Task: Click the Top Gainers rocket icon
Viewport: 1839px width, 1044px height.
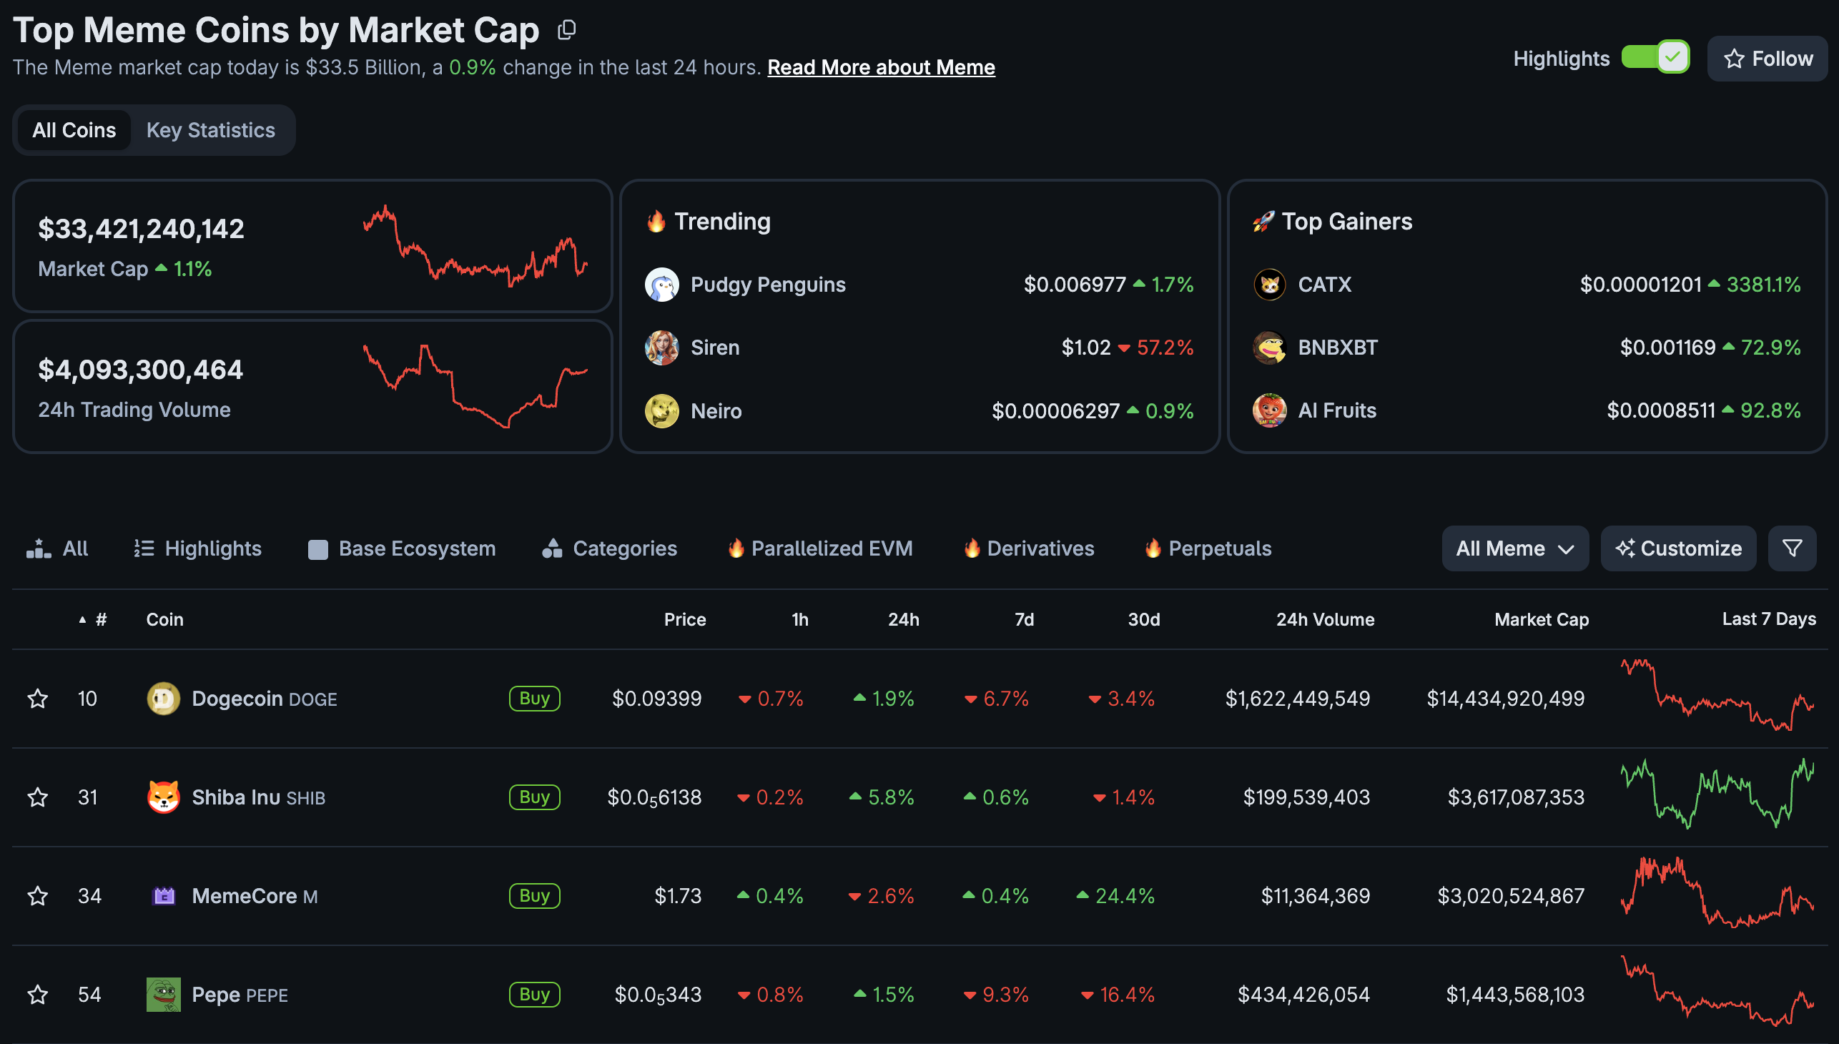Action: (1265, 221)
